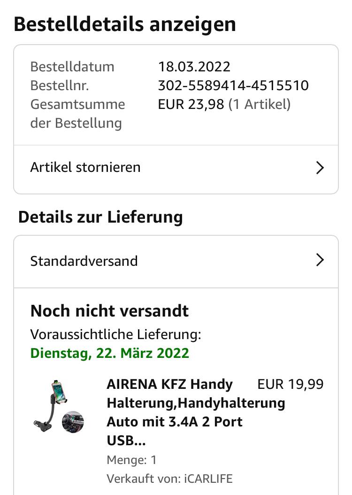352x495 pixels.
Task: Visit seller iCARLIFE
Action: pos(208,479)
